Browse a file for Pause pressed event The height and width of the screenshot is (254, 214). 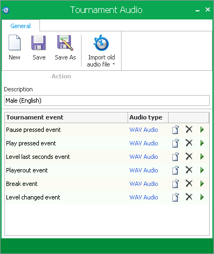pyautogui.click(x=176, y=130)
